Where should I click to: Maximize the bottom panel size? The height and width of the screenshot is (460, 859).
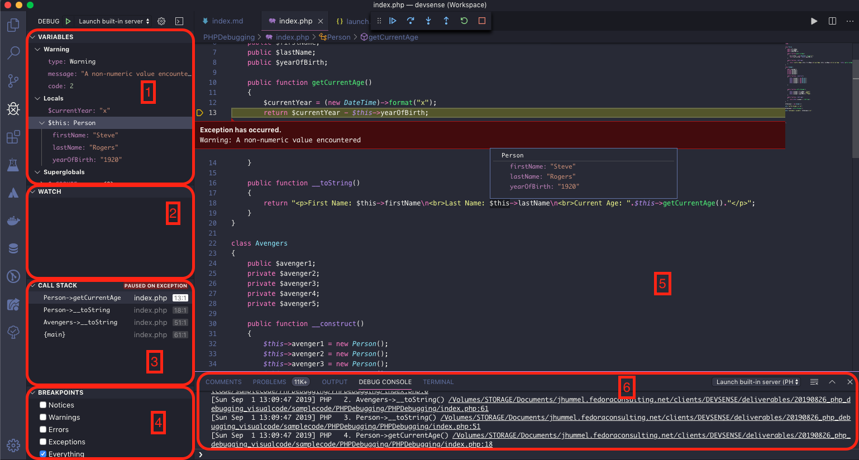click(x=832, y=382)
